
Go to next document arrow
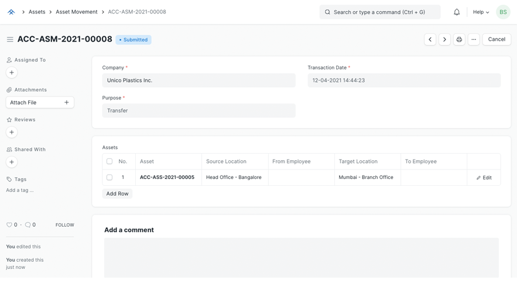pos(444,40)
